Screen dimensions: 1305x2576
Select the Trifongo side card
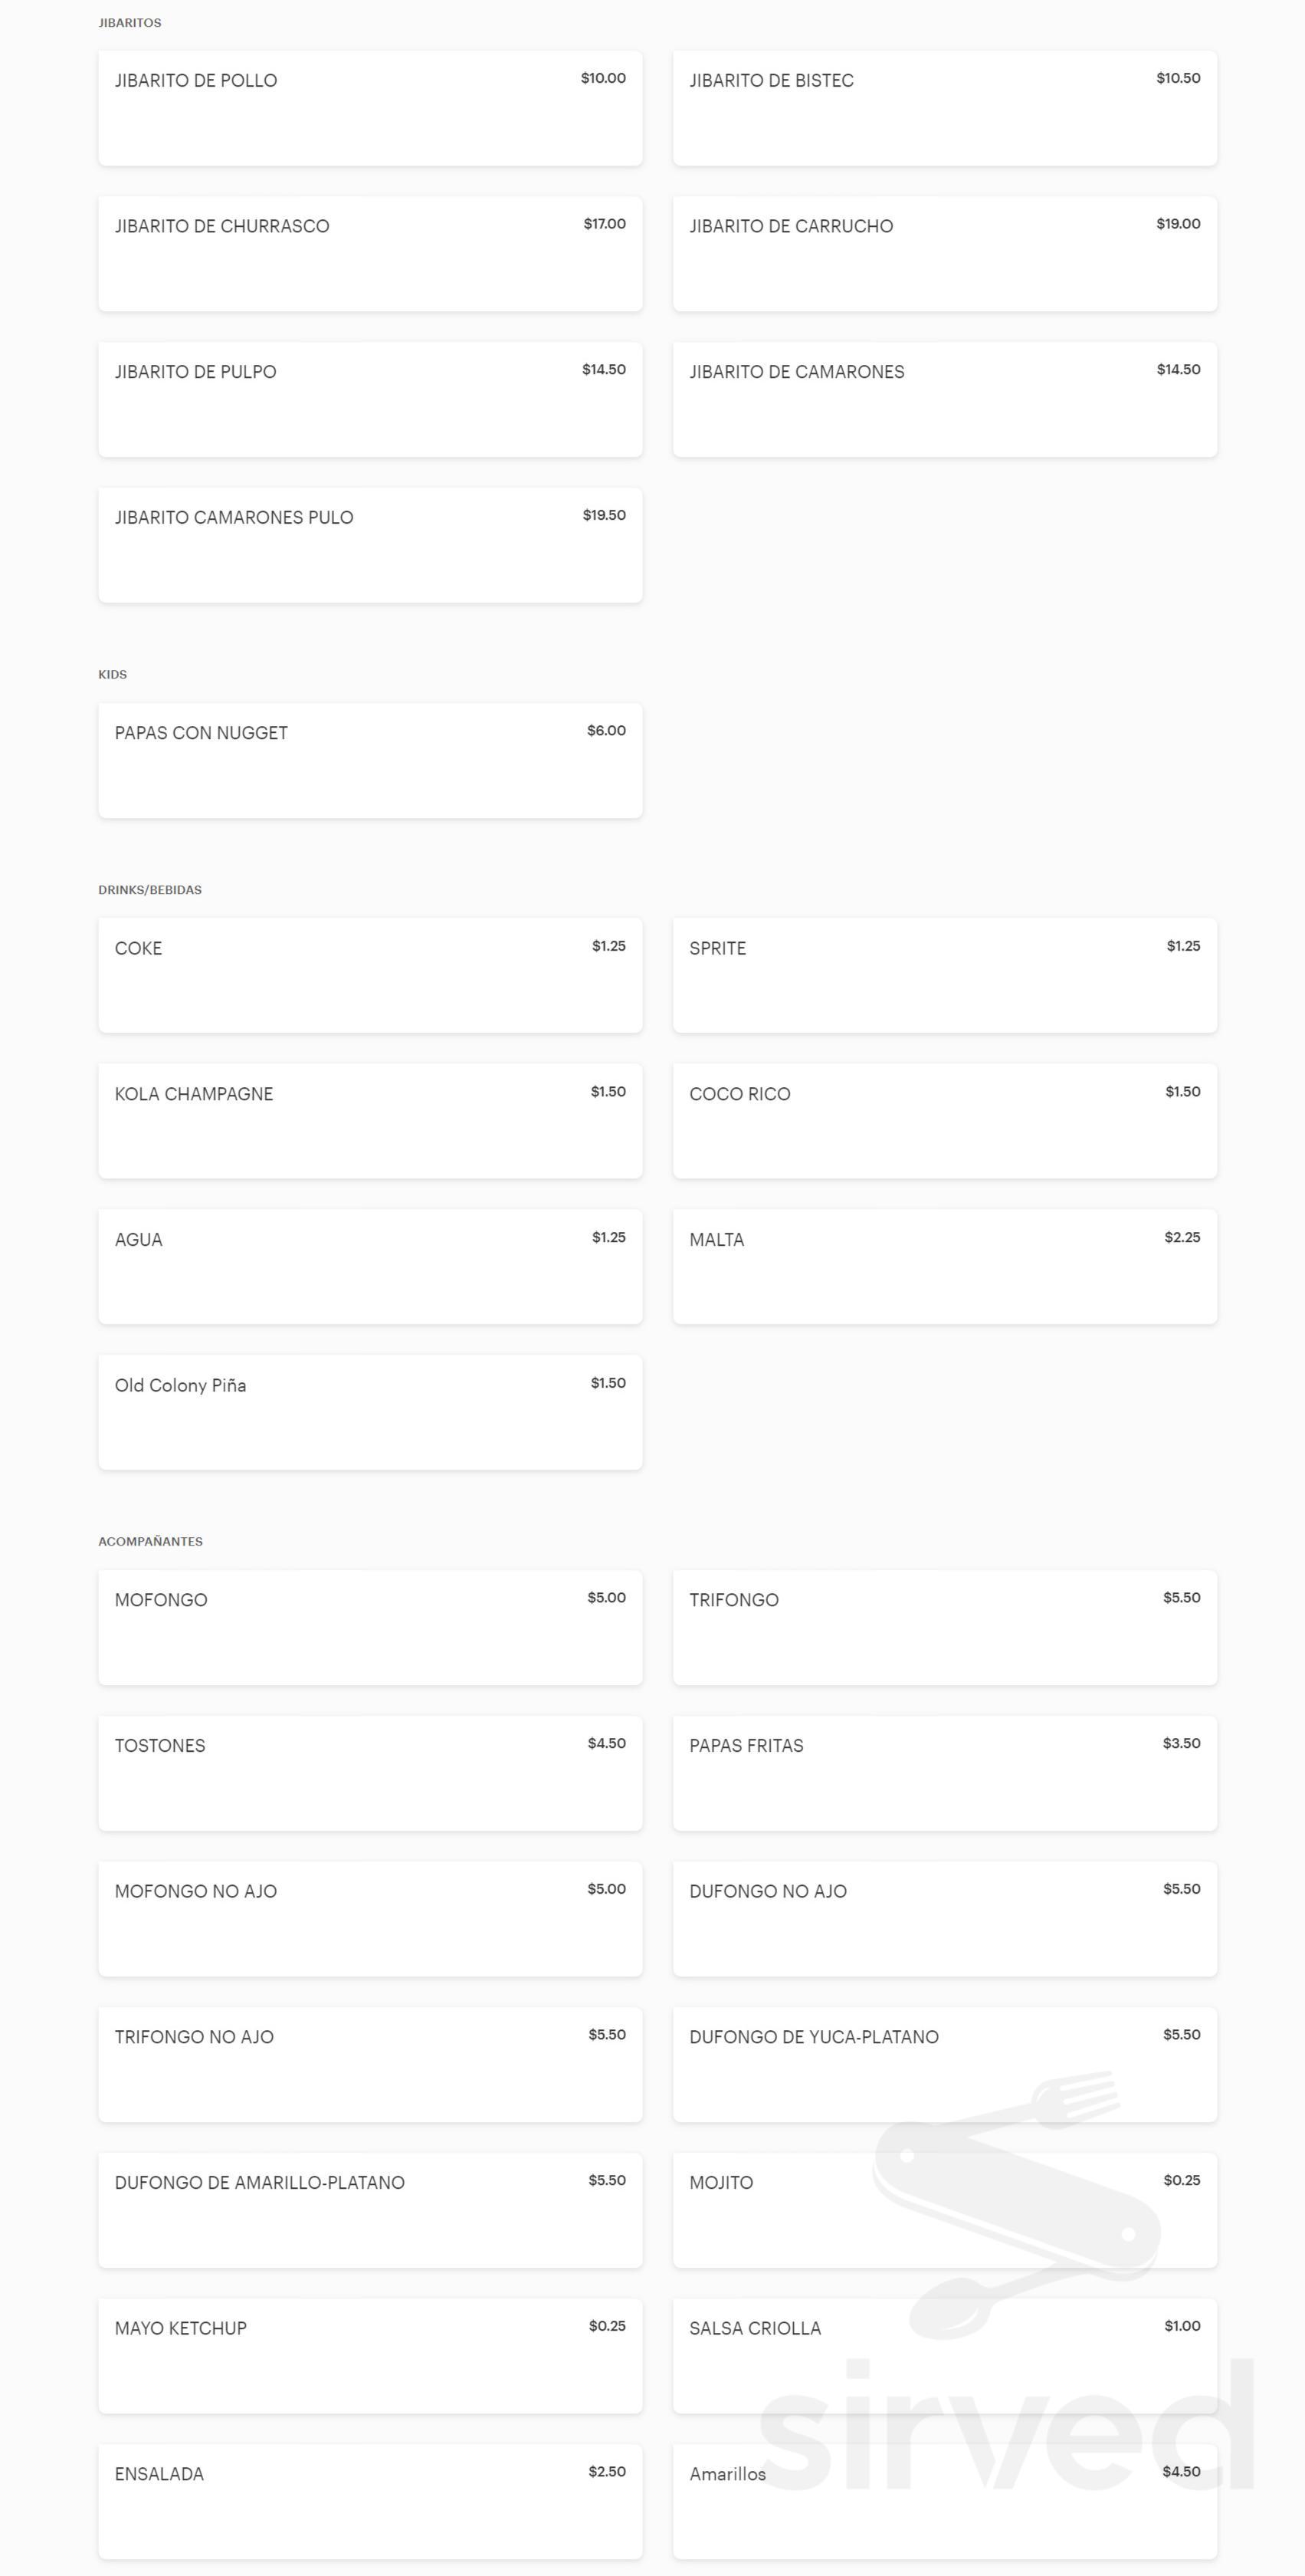coord(944,1628)
